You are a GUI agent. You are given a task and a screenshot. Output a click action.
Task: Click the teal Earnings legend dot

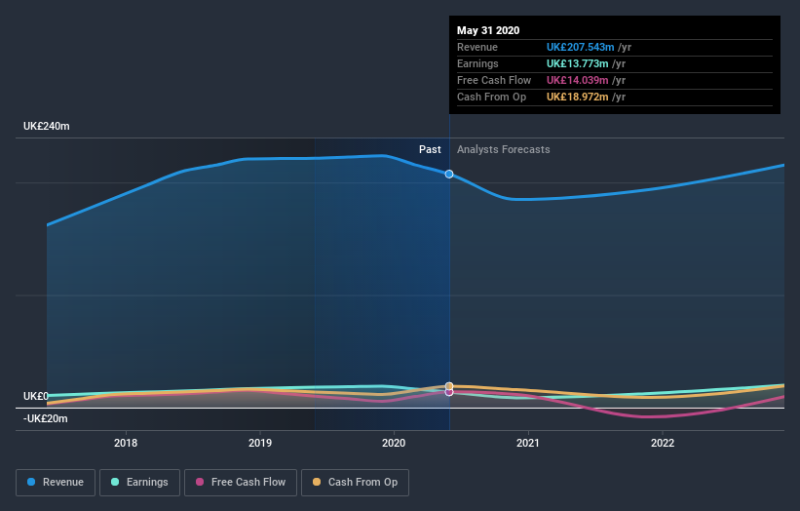tap(115, 482)
